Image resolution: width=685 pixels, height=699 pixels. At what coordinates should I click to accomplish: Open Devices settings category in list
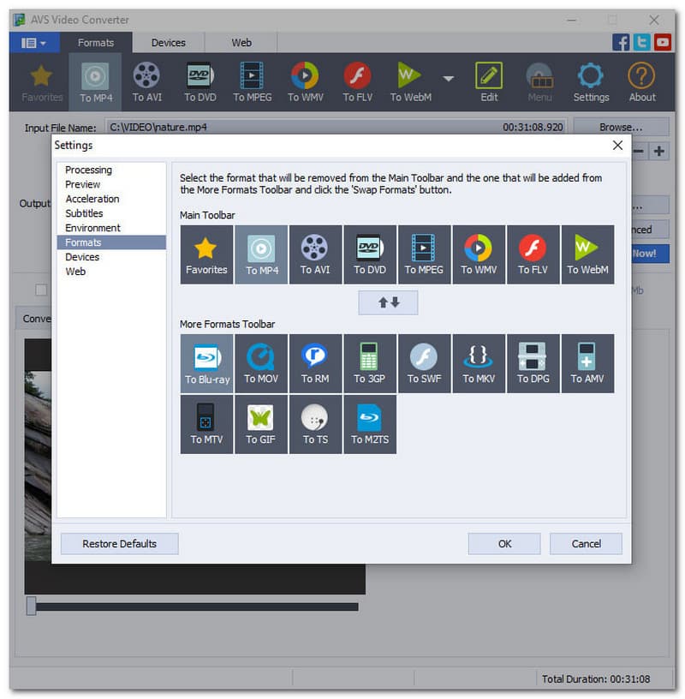pos(111,257)
